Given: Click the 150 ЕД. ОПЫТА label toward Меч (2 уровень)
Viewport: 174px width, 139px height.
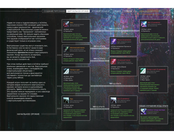Looking at the screenshot, I should pyautogui.click(x=115, y=28).
